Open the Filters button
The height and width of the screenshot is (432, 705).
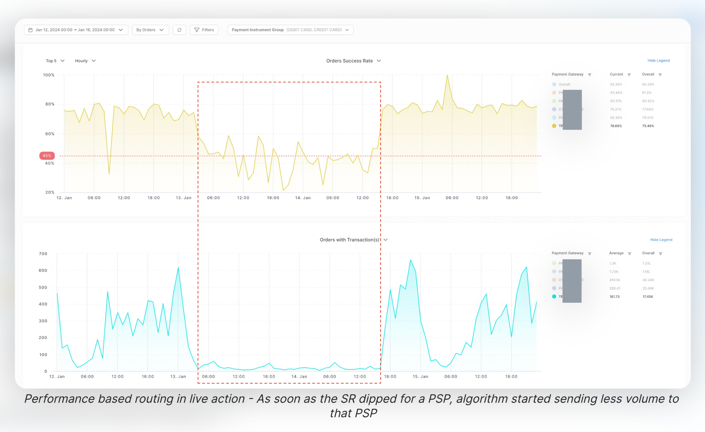(204, 30)
